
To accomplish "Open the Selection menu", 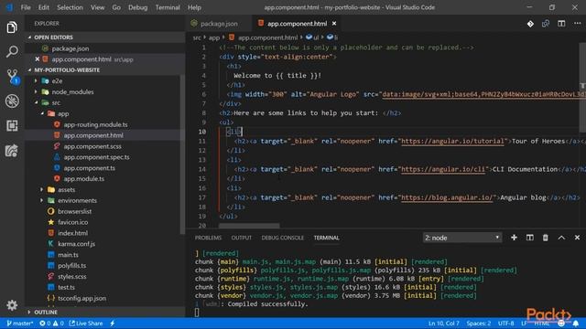I will point(70,7).
